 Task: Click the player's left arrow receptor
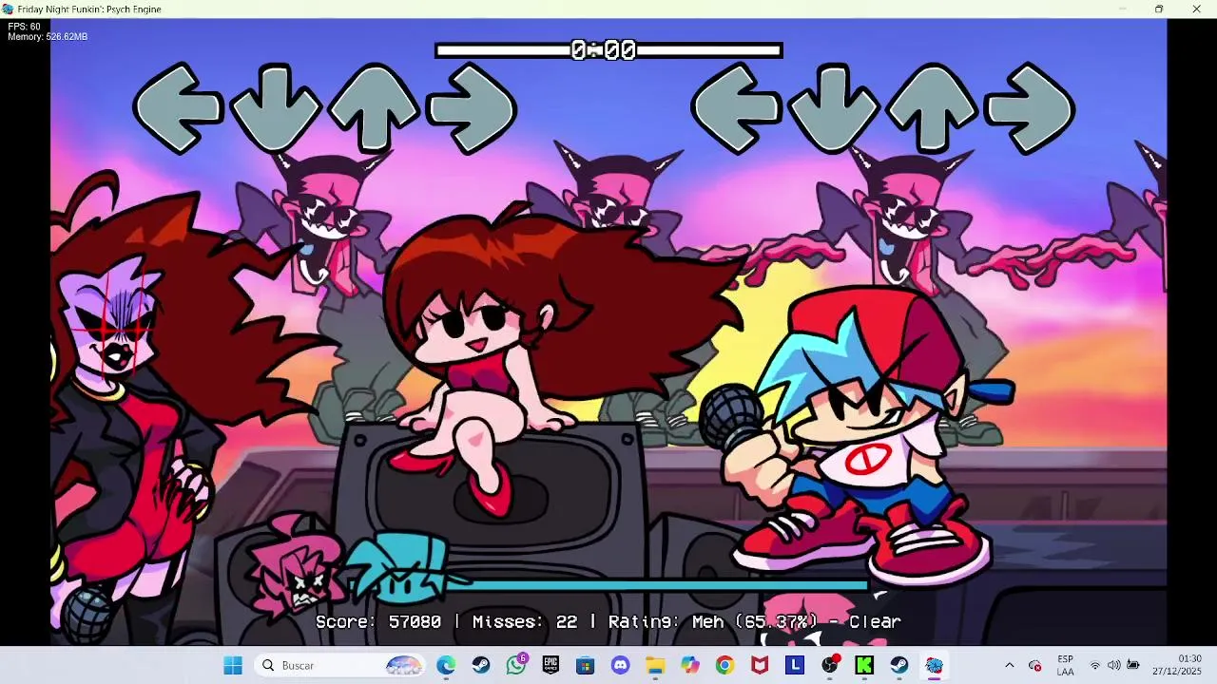coord(737,107)
